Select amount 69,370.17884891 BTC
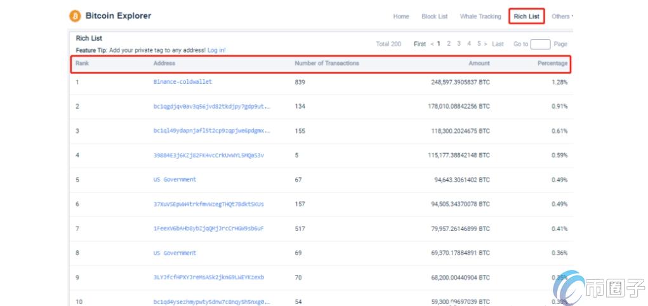This screenshot has height=306, width=648. point(460,253)
